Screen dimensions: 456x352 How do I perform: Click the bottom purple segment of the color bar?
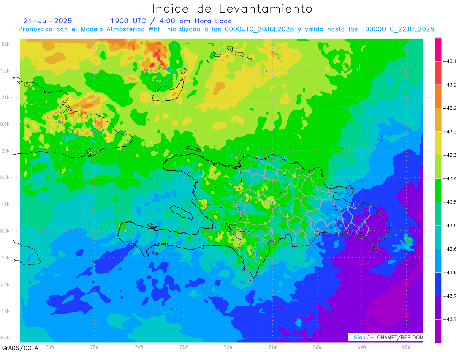click(438, 331)
